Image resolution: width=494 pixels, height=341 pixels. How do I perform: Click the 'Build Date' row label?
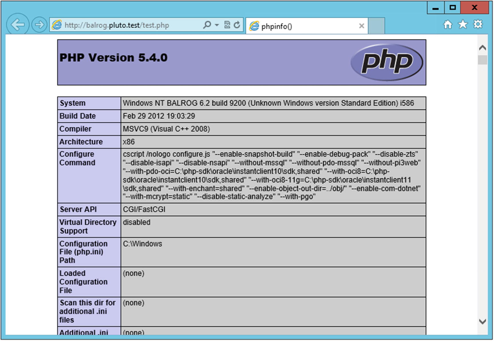78,116
